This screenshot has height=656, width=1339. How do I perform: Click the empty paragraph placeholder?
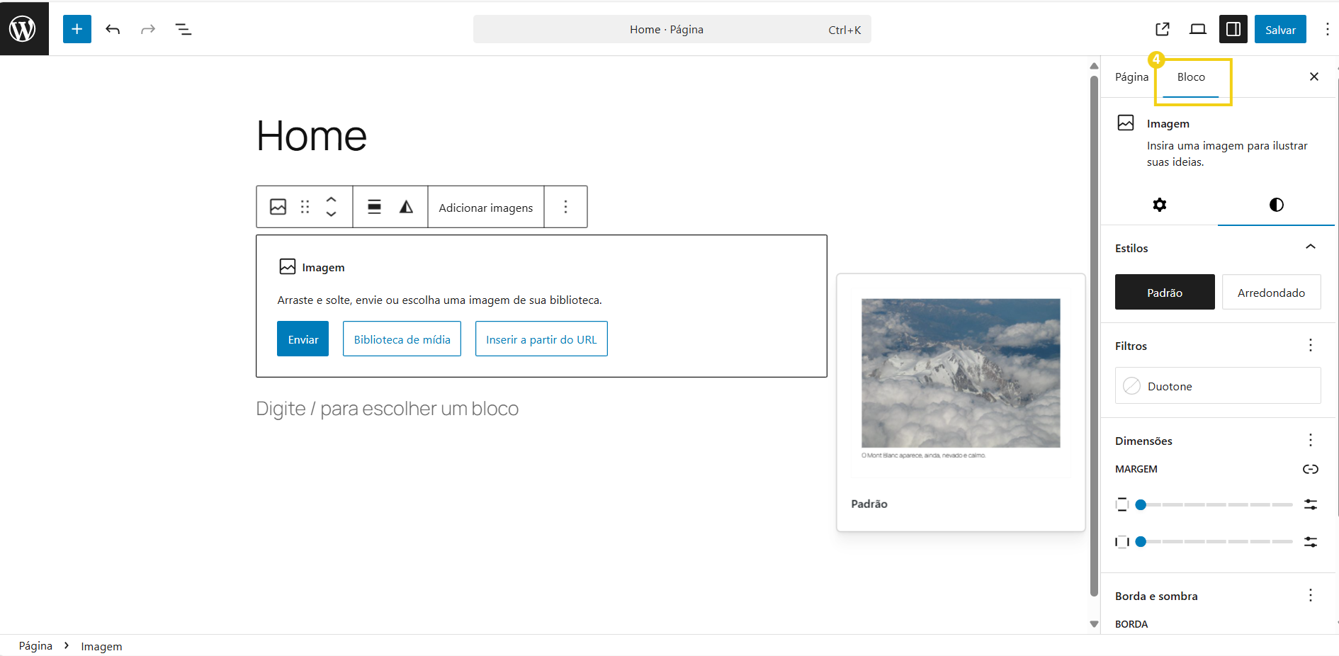click(388, 409)
